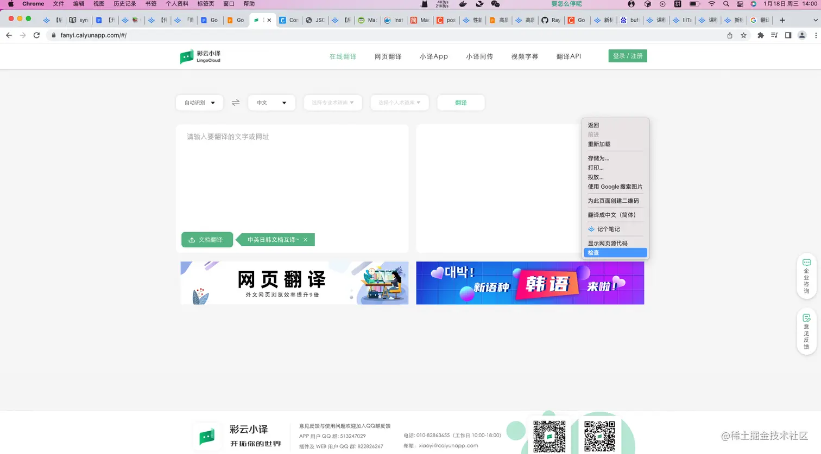Open the 文件 menu in menu bar

(x=59, y=4)
